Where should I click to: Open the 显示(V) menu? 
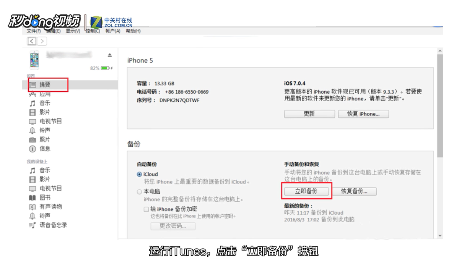73,31
